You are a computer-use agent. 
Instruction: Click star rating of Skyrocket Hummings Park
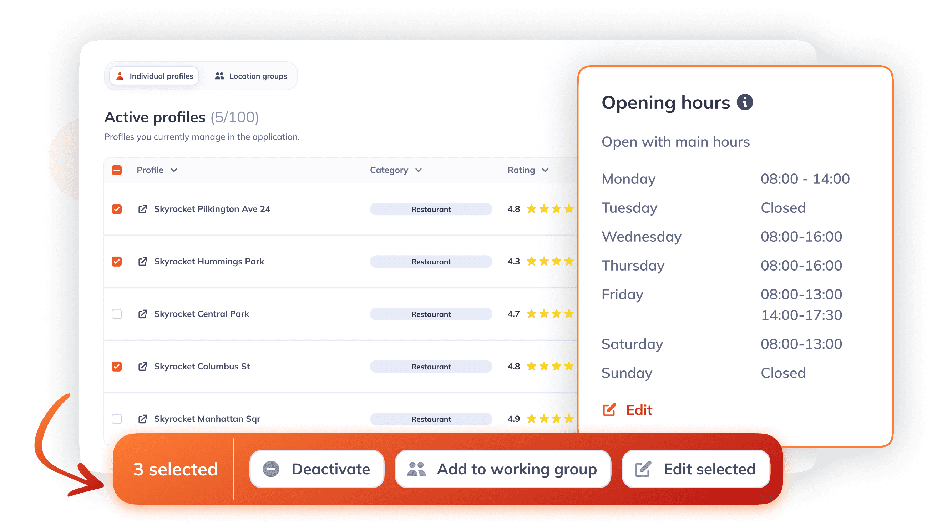point(550,261)
